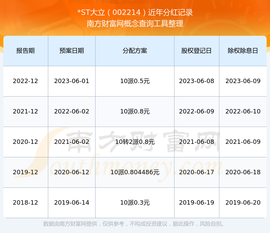Select the '除权除息日' column header
The image size is (270, 233).
pyautogui.click(x=243, y=51)
